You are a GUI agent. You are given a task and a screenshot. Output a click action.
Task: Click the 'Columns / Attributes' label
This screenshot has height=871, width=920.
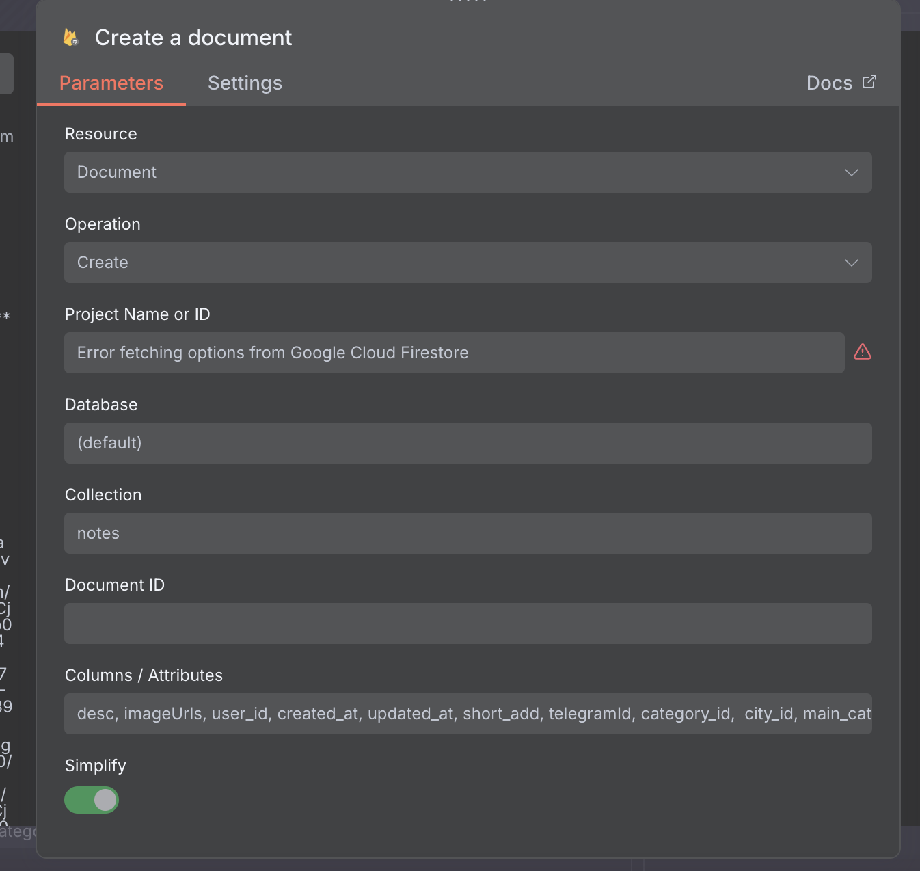point(144,675)
